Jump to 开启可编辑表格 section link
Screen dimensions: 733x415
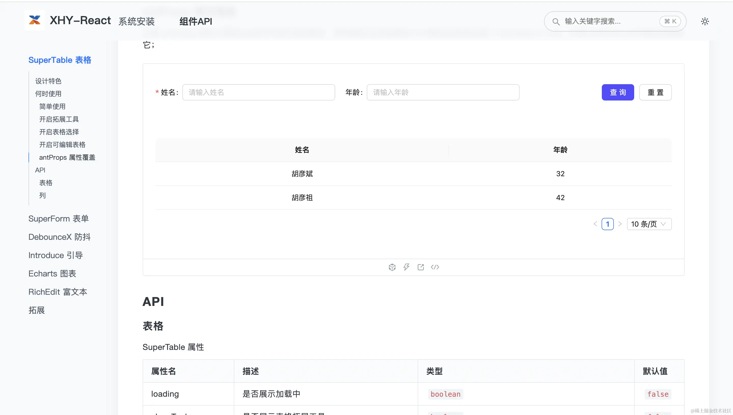pos(62,144)
